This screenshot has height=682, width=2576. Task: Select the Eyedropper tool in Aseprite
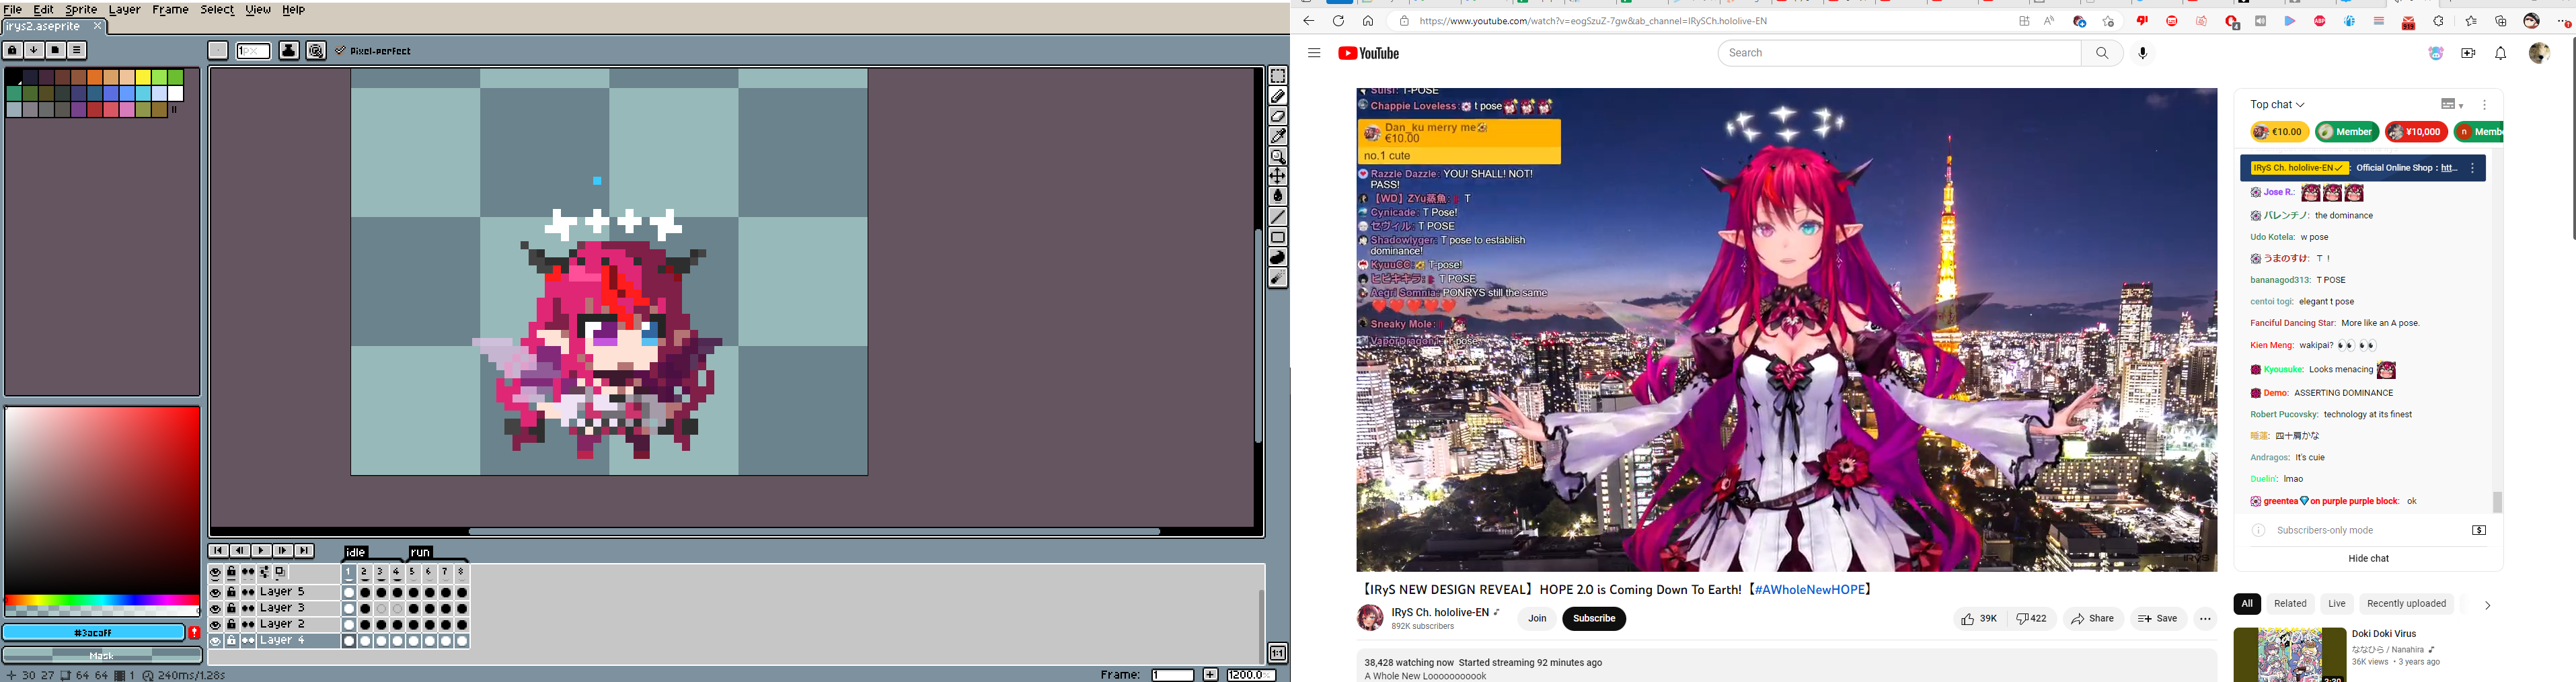(x=1277, y=136)
